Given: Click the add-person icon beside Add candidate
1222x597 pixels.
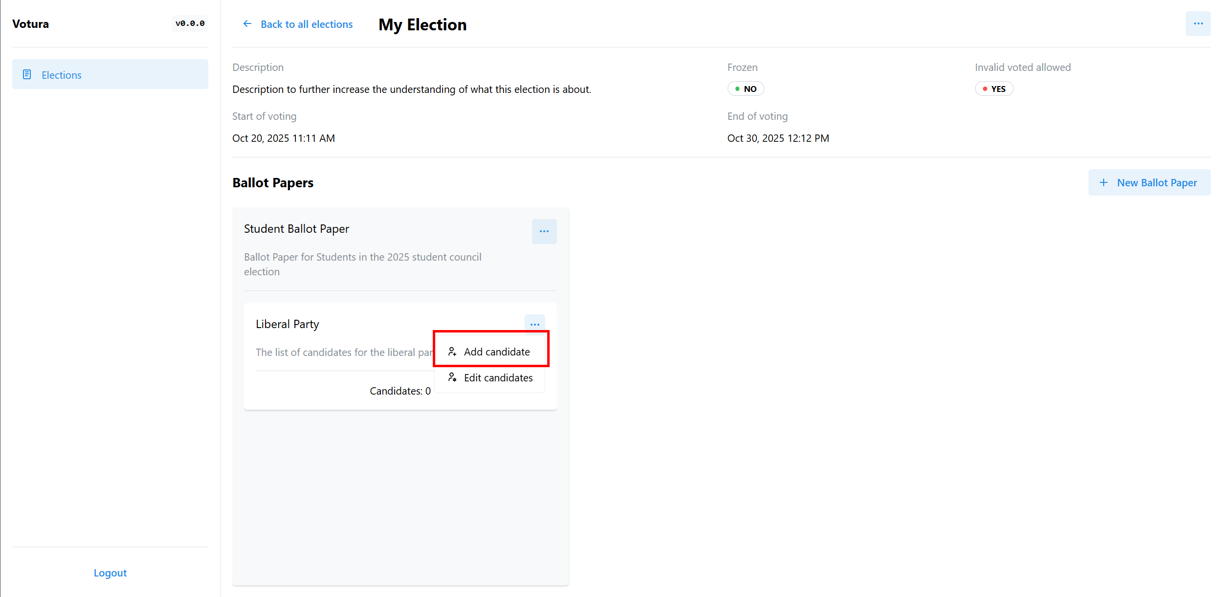Looking at the screenshot, I should (452, 352).
